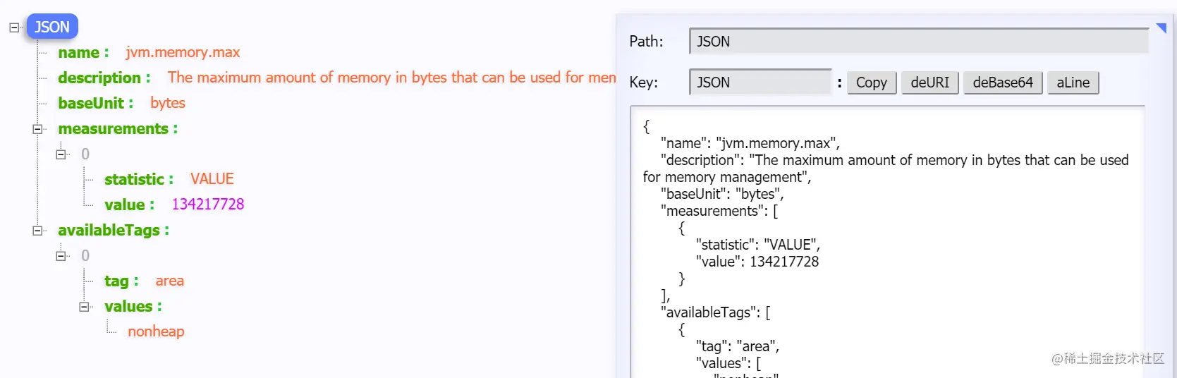Select the statistic VALUE entry
This screenshot has width=1177, height=378.
[x=169, y=179]
